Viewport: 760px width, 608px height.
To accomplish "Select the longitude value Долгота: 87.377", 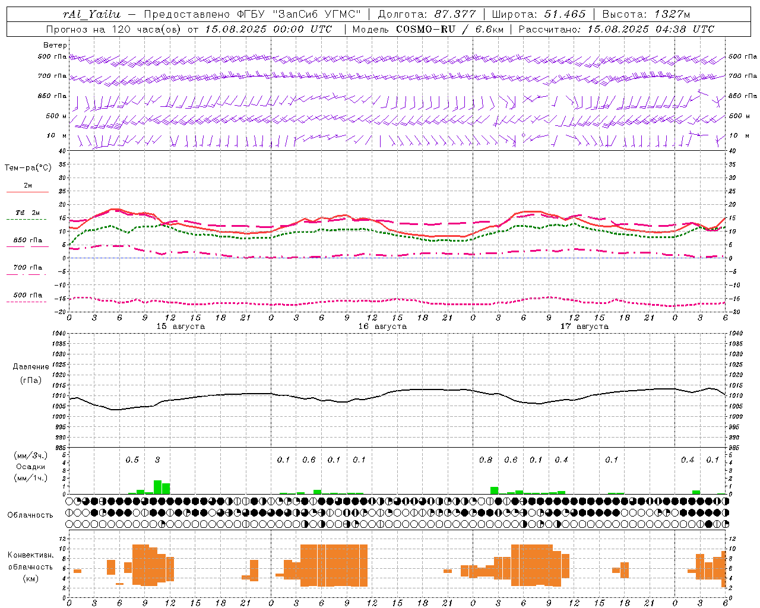I will coord(427,14).
